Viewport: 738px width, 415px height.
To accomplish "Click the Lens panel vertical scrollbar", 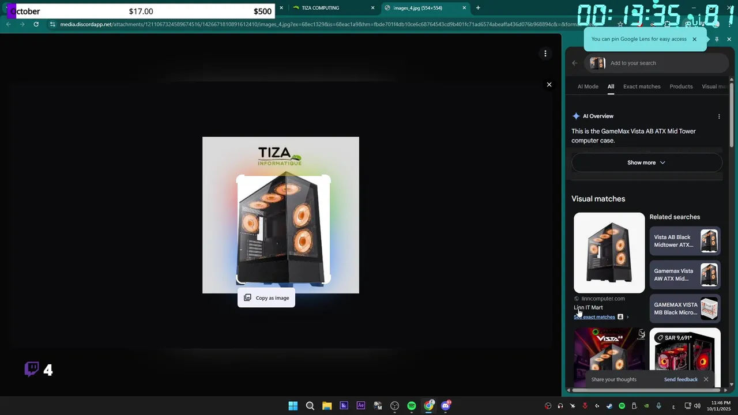I will pyautogui.click(x=732, y=115).
